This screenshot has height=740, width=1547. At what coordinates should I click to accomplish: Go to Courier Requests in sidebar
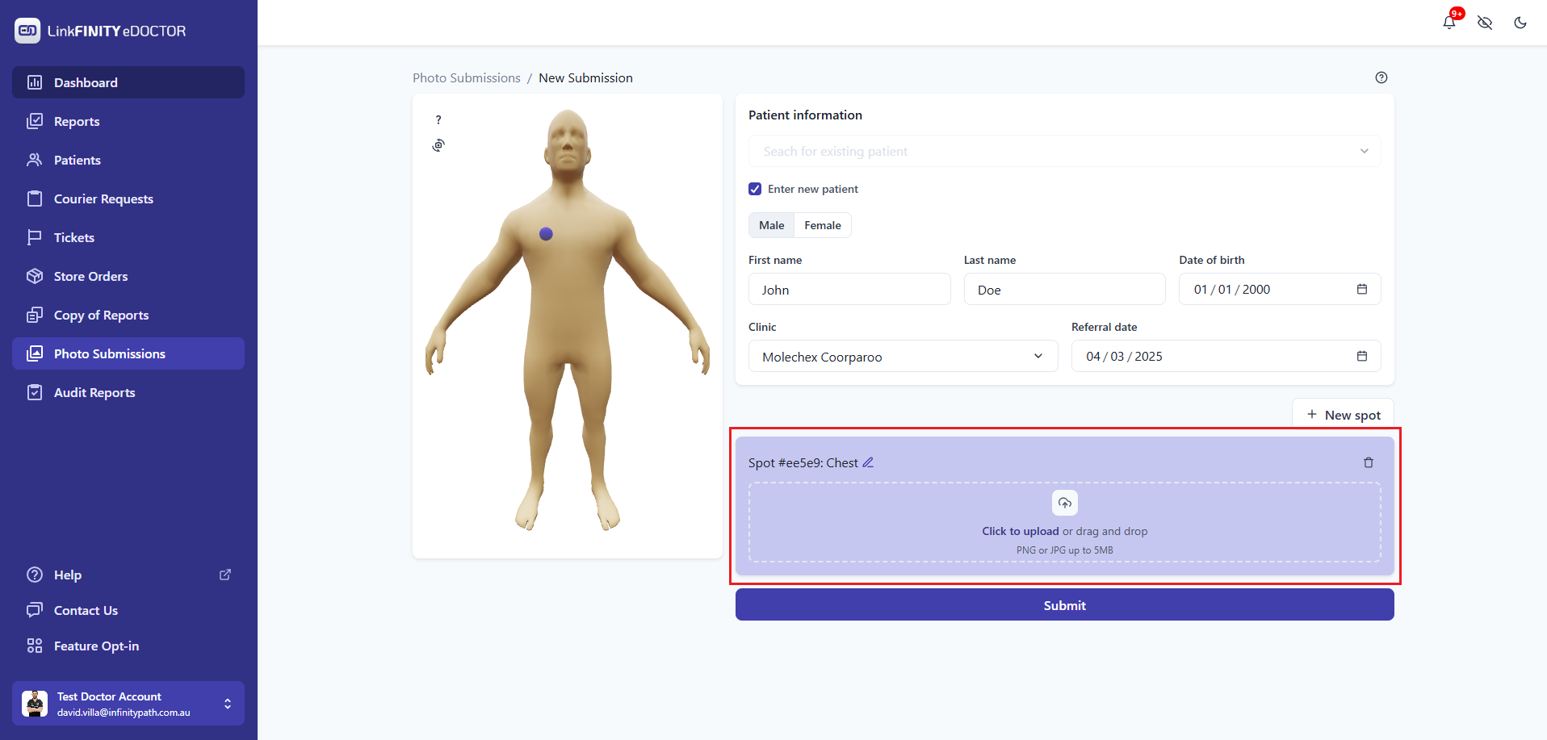pos(103,199)
